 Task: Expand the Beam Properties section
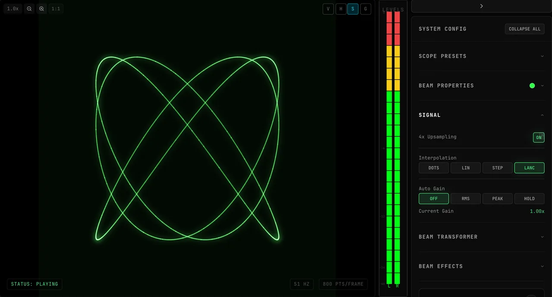coord(481,85)
